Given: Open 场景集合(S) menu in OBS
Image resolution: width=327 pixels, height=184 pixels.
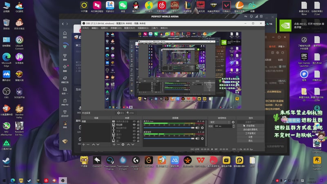Looking at the screenshot, I should click(143, 28).
